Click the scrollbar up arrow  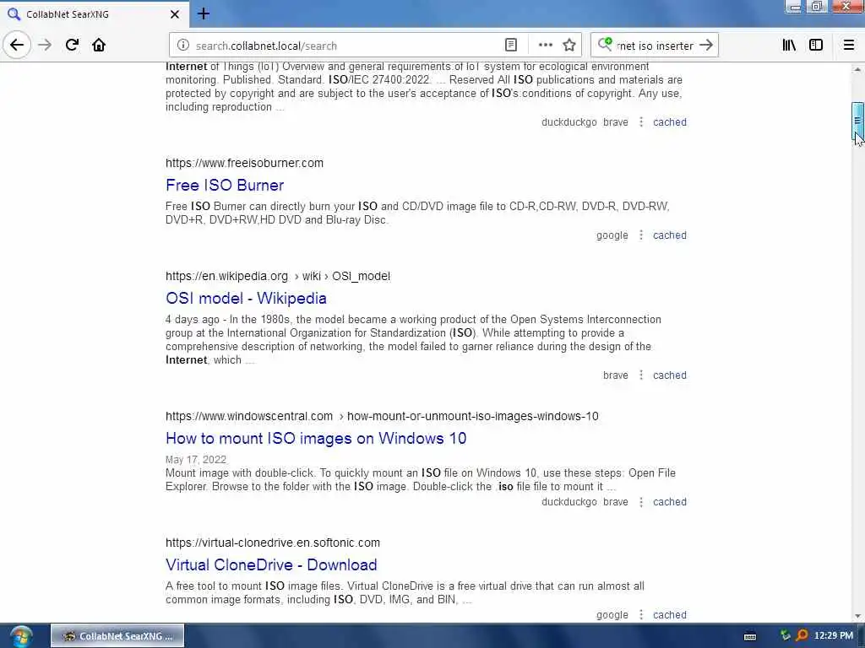tap(857, 69)
